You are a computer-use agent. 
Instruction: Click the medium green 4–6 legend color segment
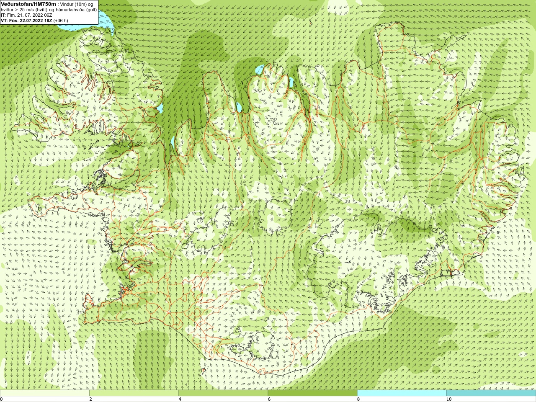coord(223,393)
